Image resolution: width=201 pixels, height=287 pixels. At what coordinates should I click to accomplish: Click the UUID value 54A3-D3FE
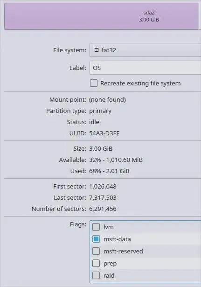coord(104,133)
